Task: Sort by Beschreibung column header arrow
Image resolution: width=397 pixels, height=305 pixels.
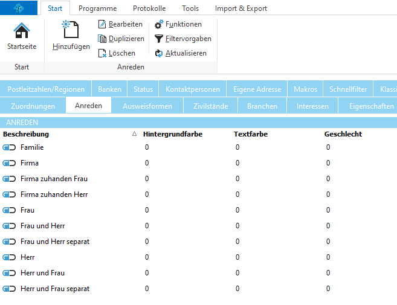Action: [x=134, y=134]
